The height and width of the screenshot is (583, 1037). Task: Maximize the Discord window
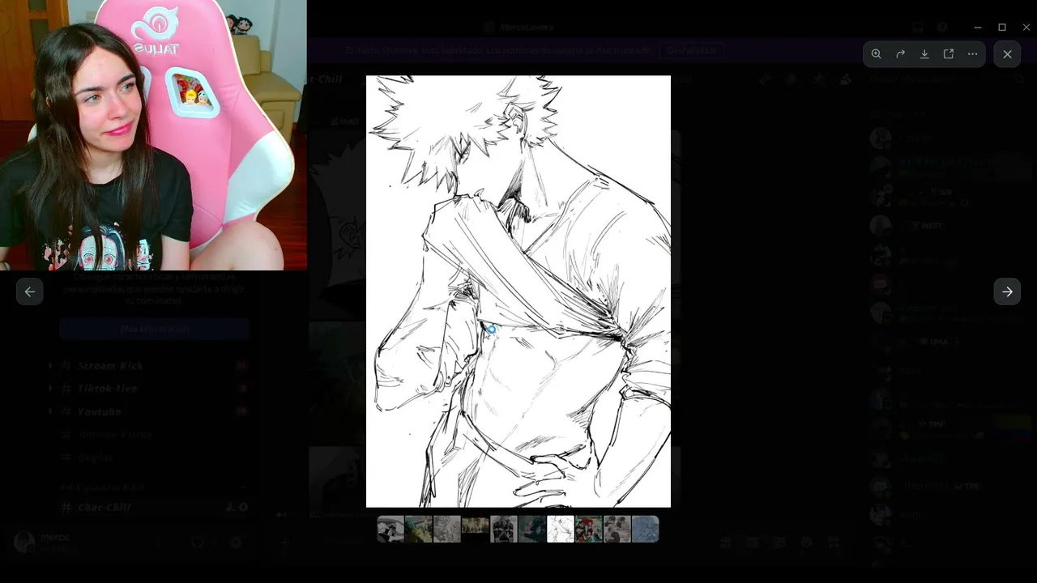point(1002,27)
